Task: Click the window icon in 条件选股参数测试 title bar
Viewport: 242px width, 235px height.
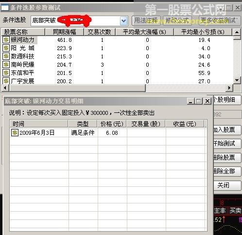Action: 5,8
